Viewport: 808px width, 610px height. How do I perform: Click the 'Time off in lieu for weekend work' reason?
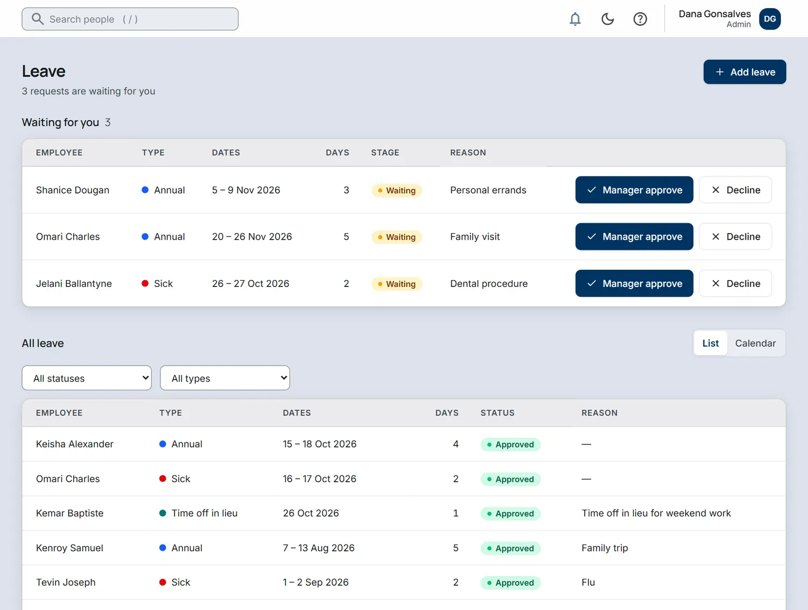click(x=656, y=513)
